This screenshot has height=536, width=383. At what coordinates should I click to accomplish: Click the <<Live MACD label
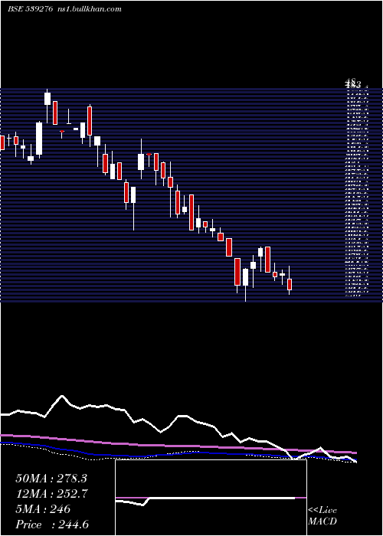pos(322,515)
